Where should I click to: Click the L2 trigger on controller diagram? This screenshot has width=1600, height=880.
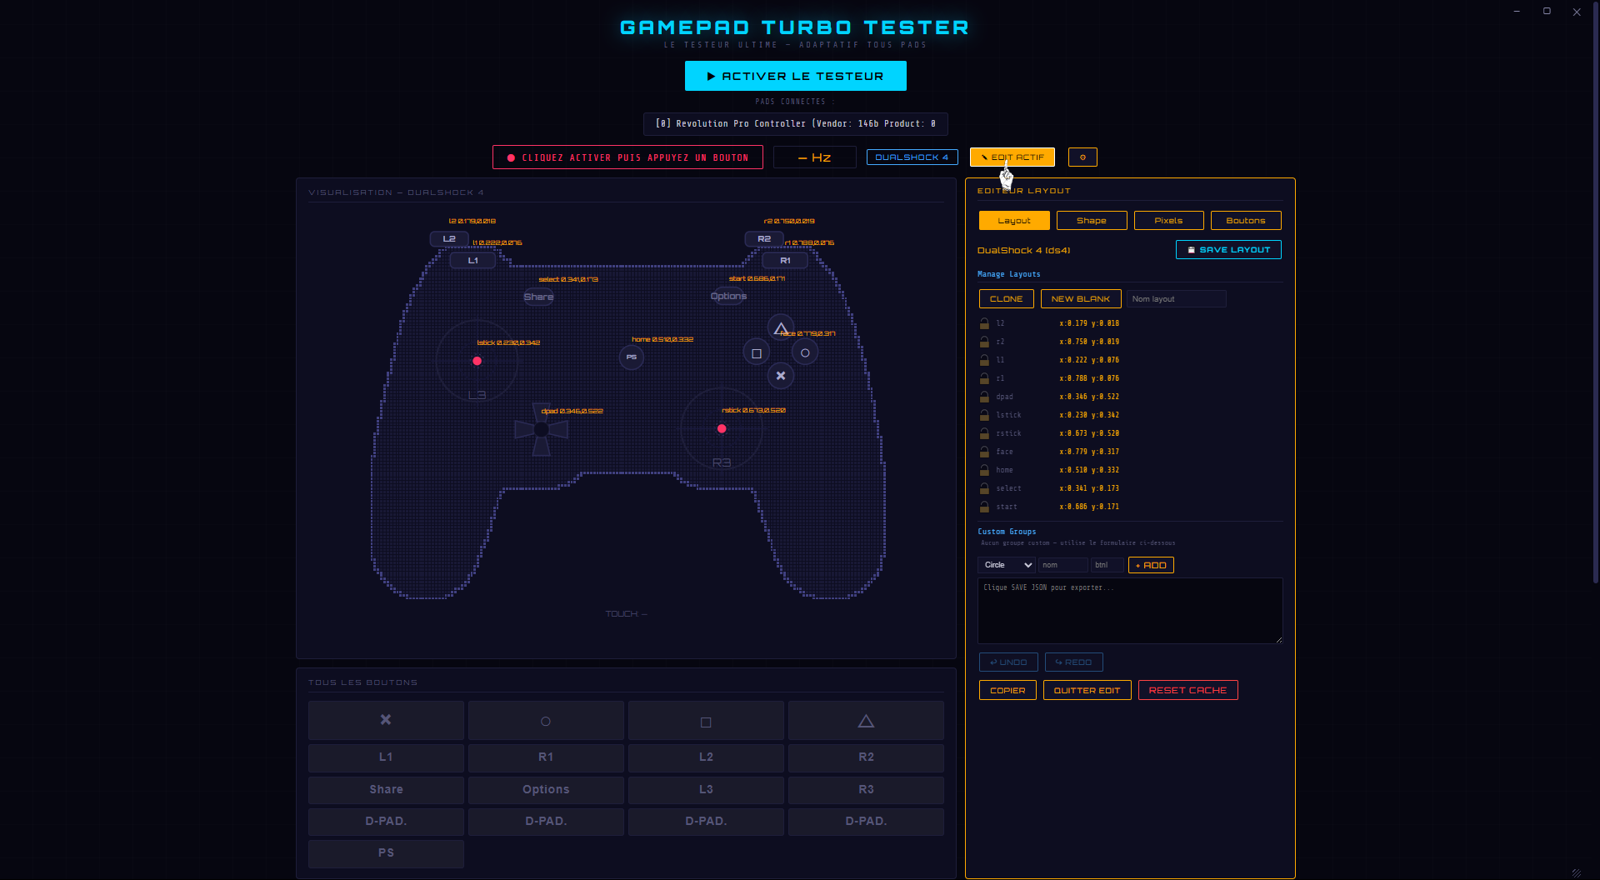coord(449,239)
